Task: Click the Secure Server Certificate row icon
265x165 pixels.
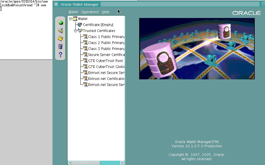Action: pyautogui.click(x=85, y=55)
